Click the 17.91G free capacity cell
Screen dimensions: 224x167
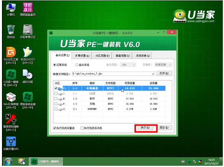130,99
